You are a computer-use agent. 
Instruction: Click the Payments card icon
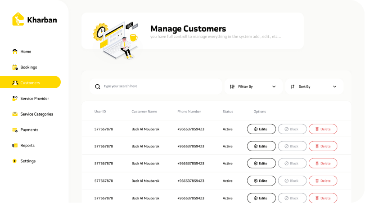click(x=15, y=130)
